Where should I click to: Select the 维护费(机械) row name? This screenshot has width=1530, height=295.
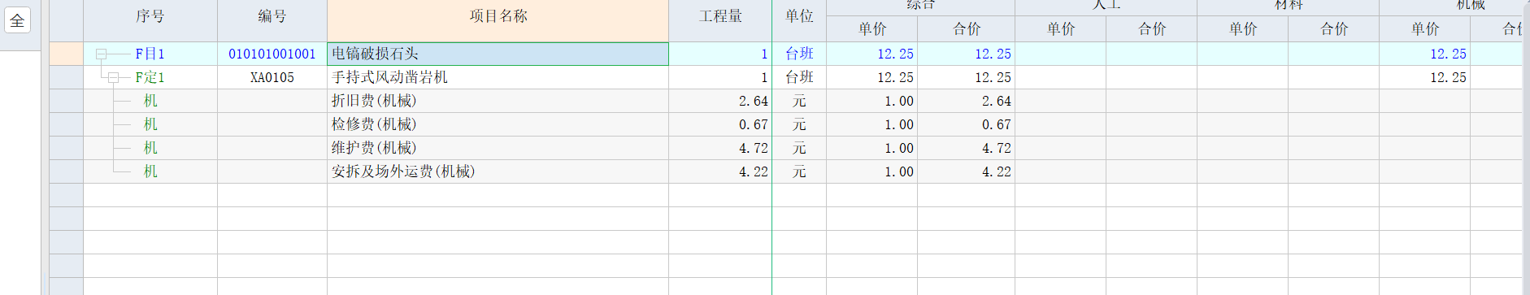point(498,148)
